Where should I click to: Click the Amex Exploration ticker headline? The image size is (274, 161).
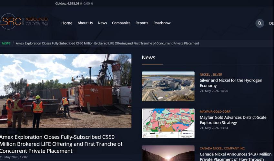click(x=107, y=43)
